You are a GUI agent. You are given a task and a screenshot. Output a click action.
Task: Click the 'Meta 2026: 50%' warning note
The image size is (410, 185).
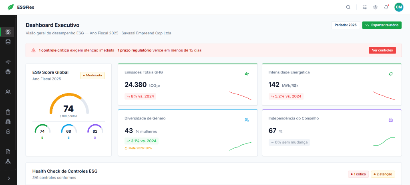[x=138, y=148]
